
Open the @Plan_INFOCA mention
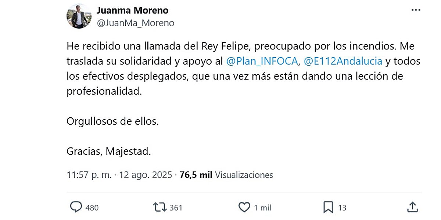(262, 61)
